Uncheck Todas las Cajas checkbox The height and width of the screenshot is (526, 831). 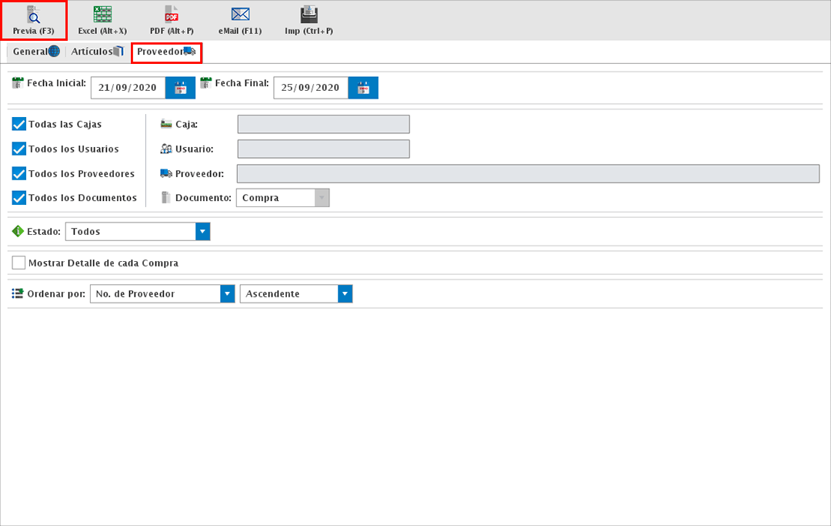coord(19,124)
